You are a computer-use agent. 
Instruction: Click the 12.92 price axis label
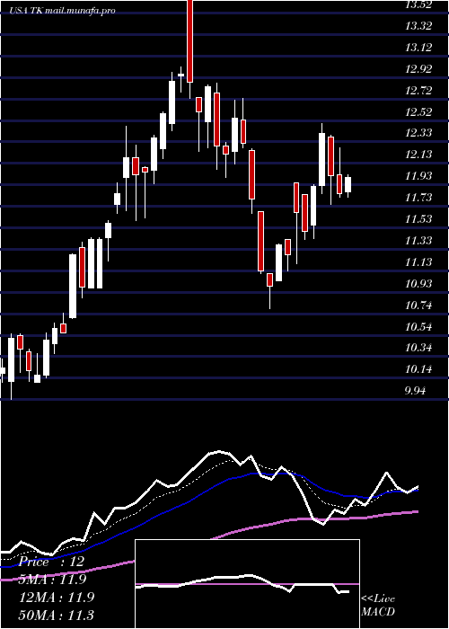418,69
